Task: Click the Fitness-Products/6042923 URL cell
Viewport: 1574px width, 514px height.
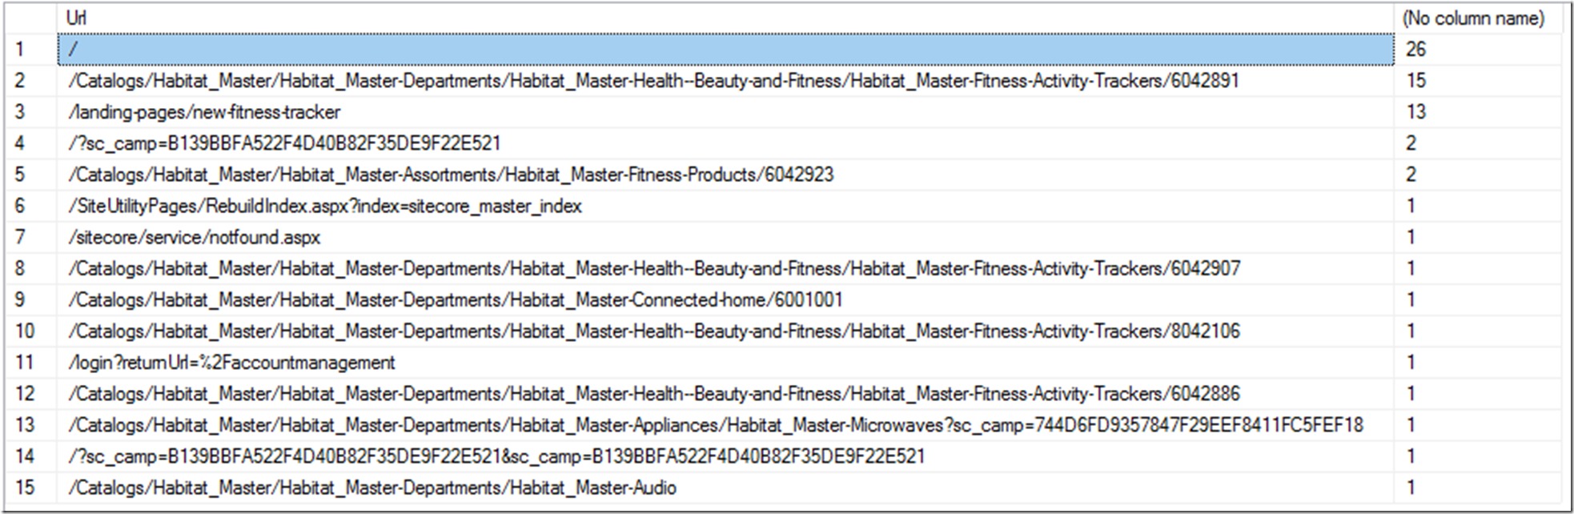Action: tap(451, 175)
